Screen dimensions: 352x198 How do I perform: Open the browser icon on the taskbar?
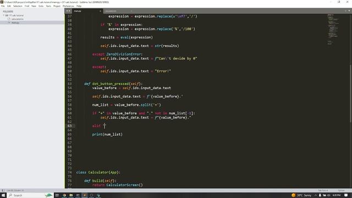point(64,195)
